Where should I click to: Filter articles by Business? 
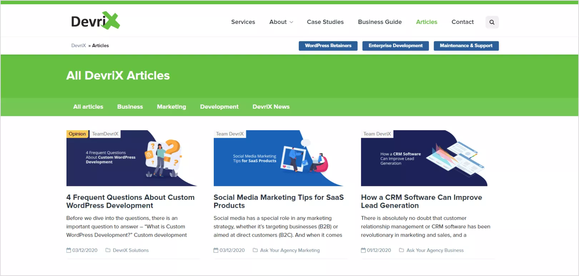pos(130,107)
